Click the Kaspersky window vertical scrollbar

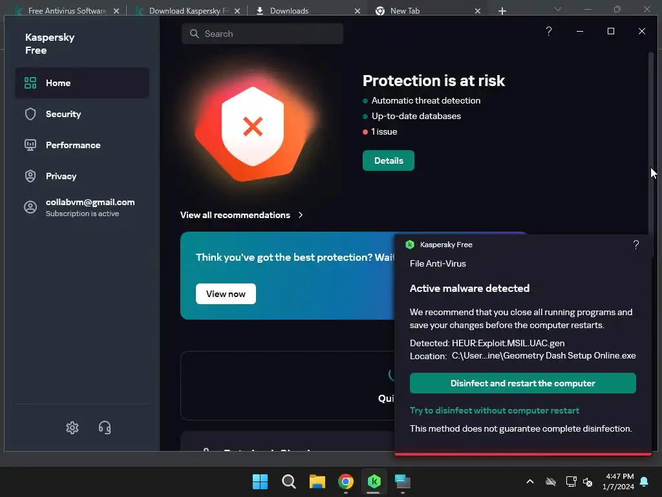650,144
